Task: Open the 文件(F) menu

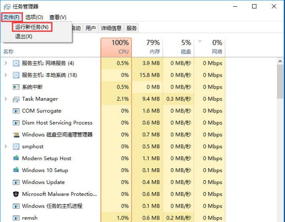Action: click(x=11, y=17)
